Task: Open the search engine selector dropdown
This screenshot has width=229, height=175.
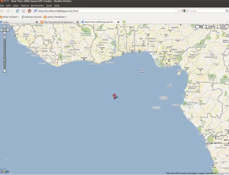Action: [x=185, y=11]
